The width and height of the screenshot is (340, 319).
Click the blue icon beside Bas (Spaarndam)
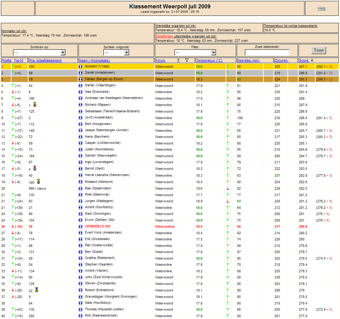point(80,188)
